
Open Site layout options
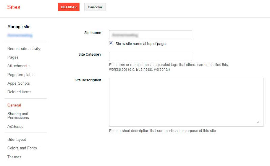tap(17, 139)
